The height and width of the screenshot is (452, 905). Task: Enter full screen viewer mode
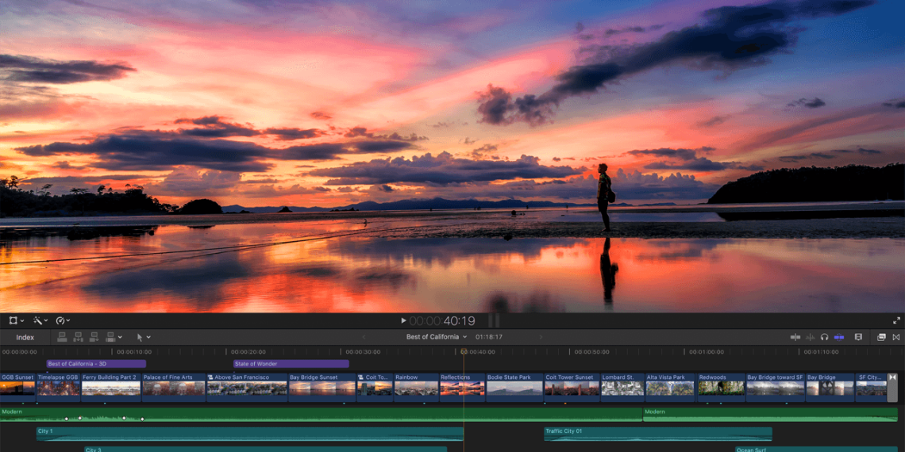point(896,320)
